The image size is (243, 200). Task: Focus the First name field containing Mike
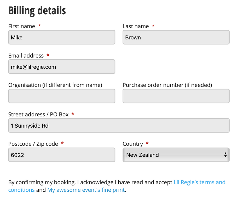pyautogui.click(x=62, y=37)
